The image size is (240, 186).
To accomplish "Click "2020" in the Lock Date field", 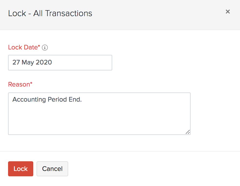I will click(x=44, y=62).
